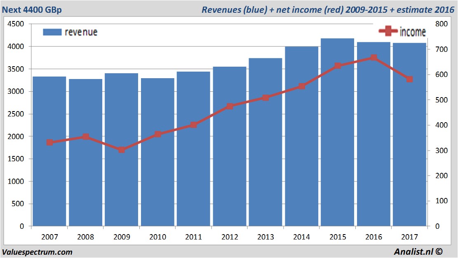Click the 2012 red income marker
This screenshot has width=458, height=258.
pos(230,106)
